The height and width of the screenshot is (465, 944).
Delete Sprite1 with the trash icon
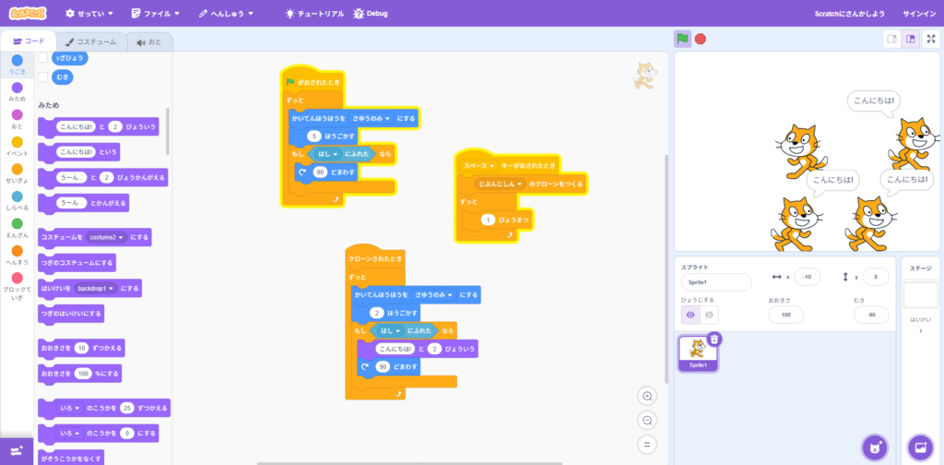714,340
